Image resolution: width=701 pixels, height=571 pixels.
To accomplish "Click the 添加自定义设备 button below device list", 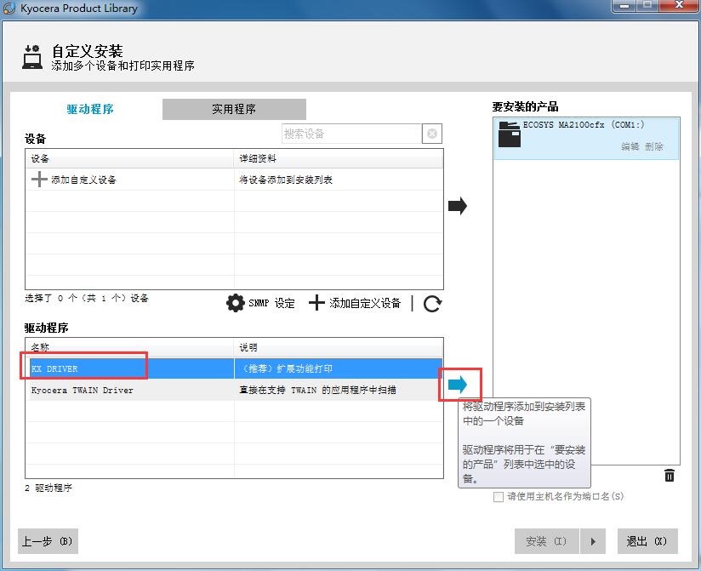I will 355,303.
